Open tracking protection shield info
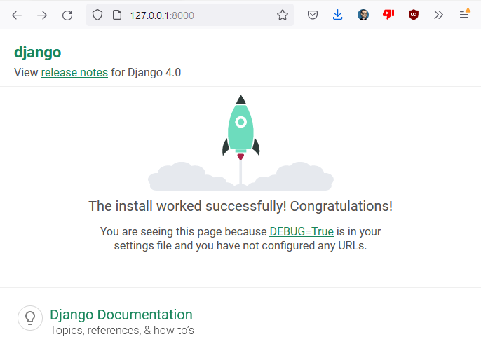 coord(97,15)
